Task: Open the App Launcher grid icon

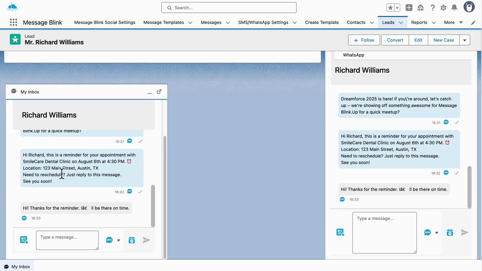Action: tap(14, 23)
